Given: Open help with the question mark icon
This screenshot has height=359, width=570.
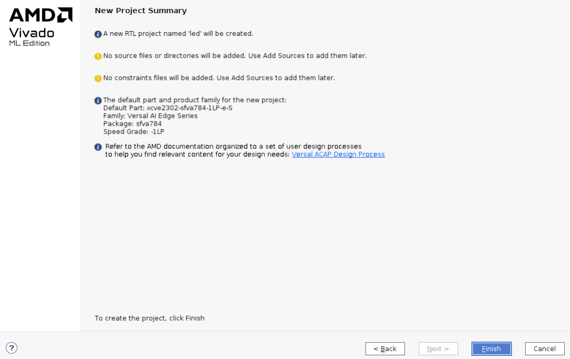Looking at the screenshot, I should (x=12, y=348).
